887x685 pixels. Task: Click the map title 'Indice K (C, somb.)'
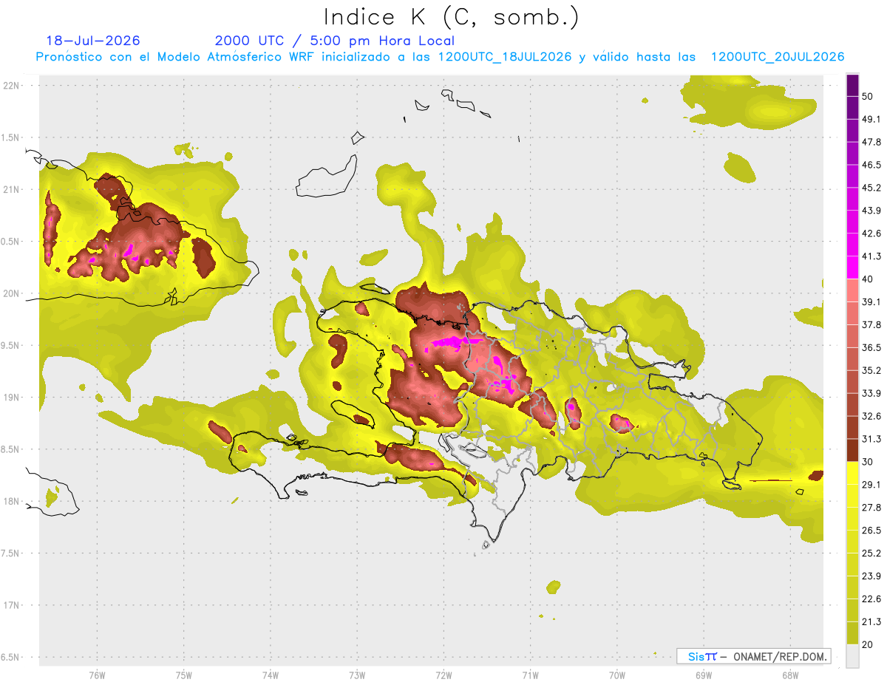click(x=452, y=18)
